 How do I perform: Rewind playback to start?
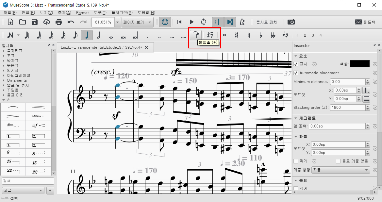point(179,22)
